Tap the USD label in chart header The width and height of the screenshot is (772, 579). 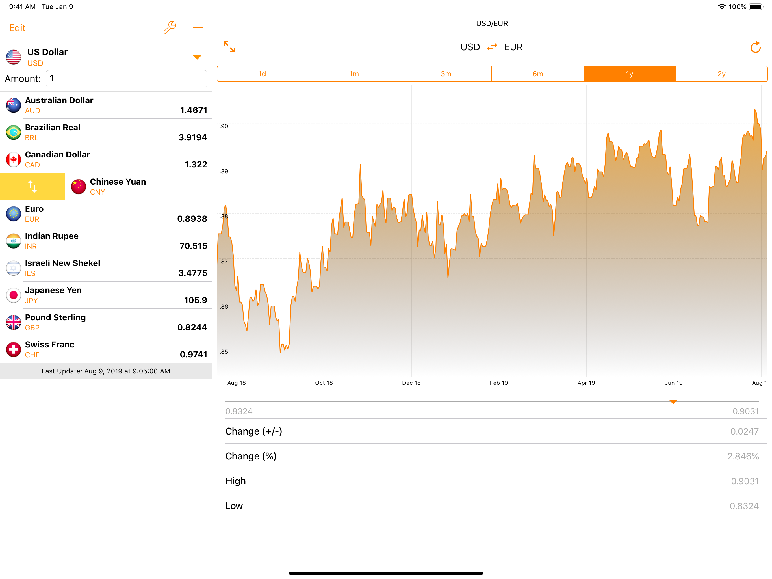[x=470, y=47]
